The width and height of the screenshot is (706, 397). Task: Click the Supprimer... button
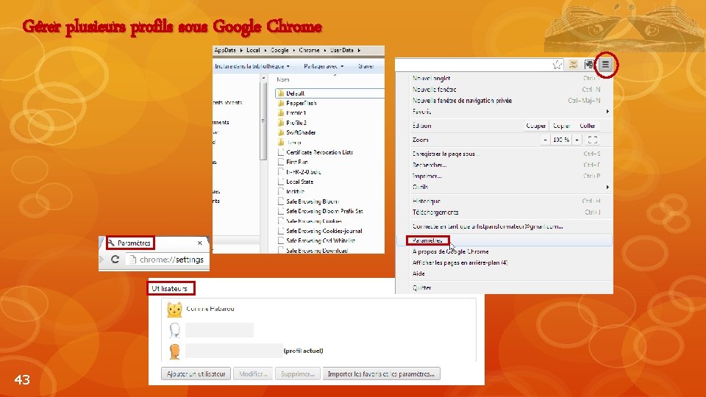click(x=298, y=373)
